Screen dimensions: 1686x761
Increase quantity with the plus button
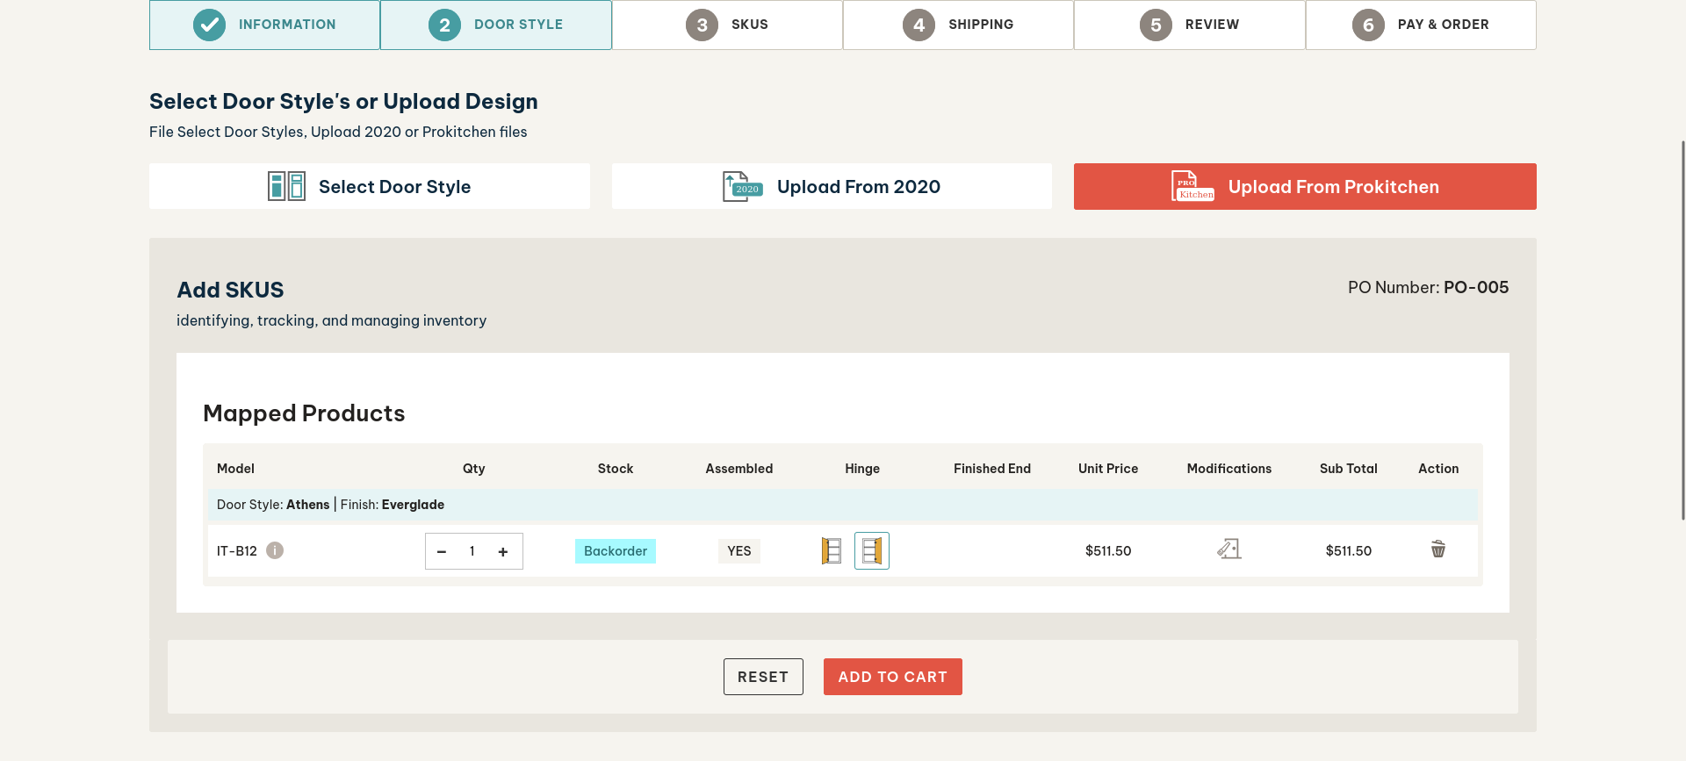pyautogui.click(x=503, y=551)
